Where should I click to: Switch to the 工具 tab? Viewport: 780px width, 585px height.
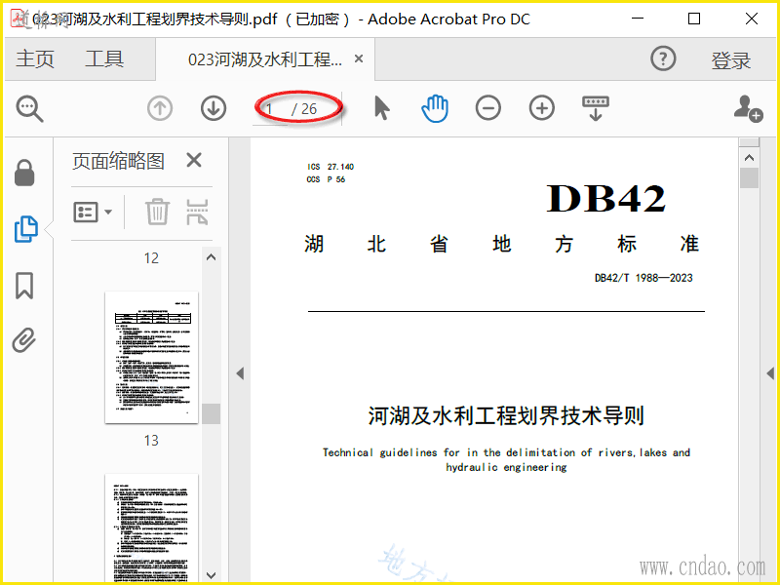pos(104,58)
